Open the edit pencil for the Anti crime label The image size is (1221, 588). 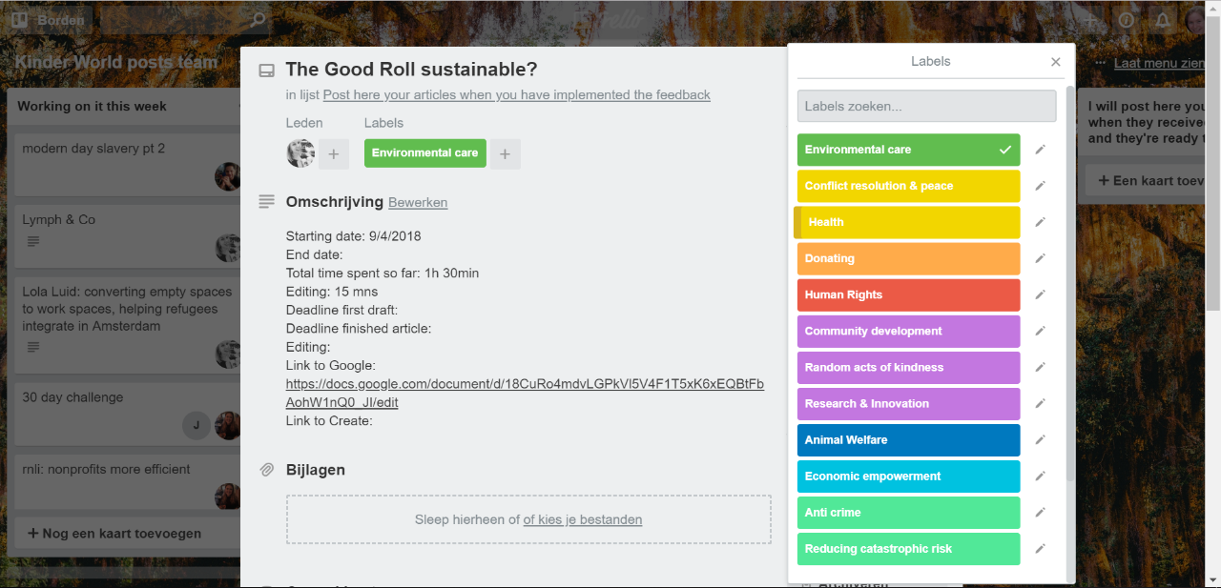coord(1040,512)
